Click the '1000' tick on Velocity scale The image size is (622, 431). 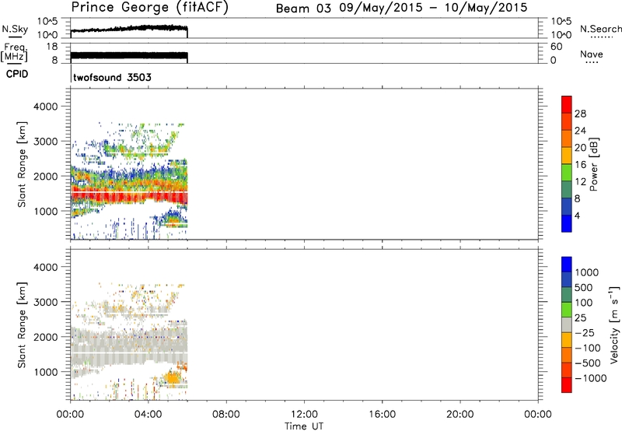point(587,272)
